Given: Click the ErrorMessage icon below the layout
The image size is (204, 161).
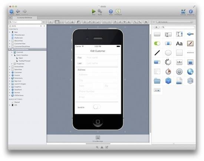Looking at the screenshot, I should tap(98, 138).
